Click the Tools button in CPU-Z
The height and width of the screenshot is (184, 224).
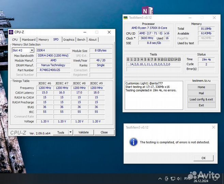[61, 132]
